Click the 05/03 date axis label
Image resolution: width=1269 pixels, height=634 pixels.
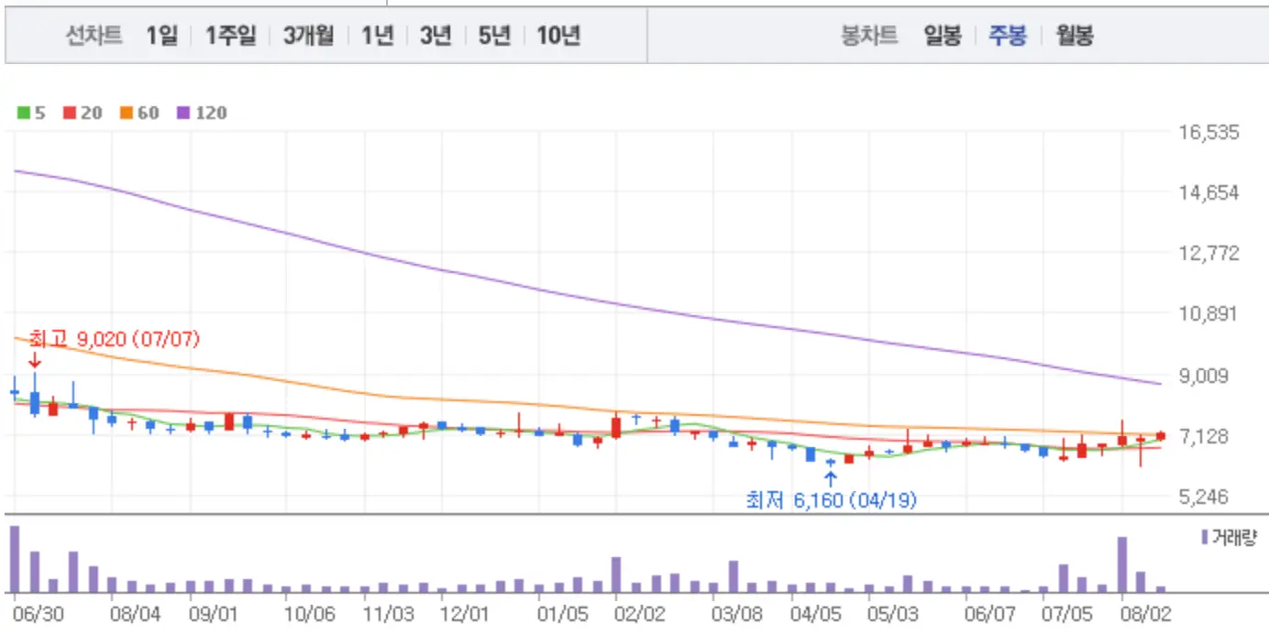coord(892,612)
